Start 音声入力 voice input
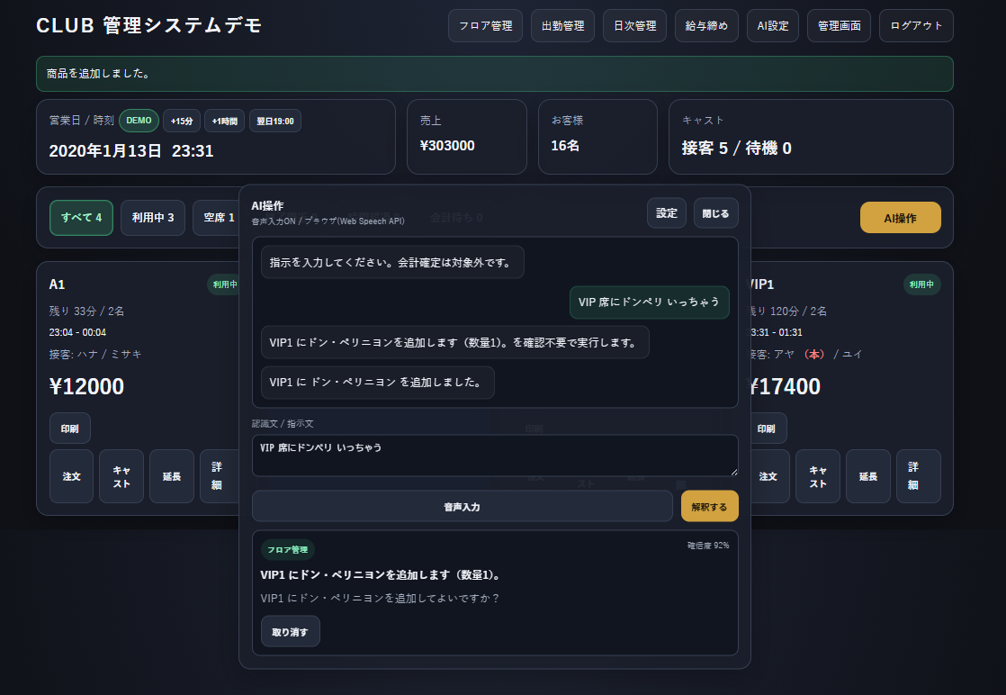 462,506
